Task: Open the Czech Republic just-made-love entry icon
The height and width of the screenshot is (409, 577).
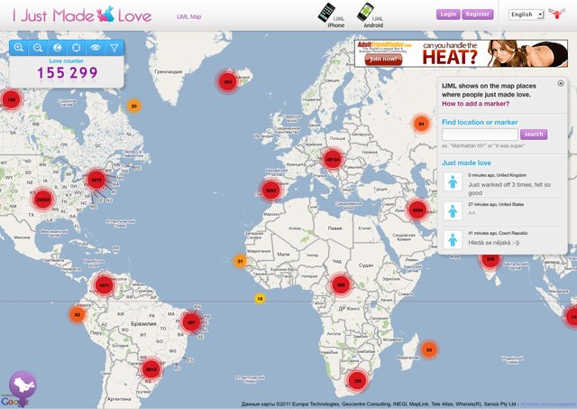Action: tap(453, 240)
